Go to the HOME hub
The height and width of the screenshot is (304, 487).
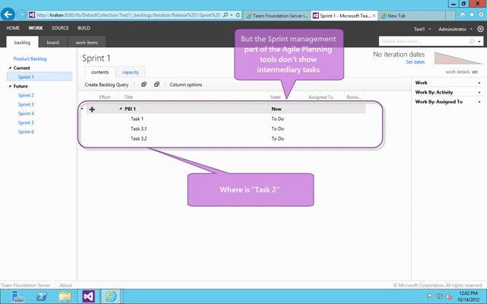[x=13, y=28]
